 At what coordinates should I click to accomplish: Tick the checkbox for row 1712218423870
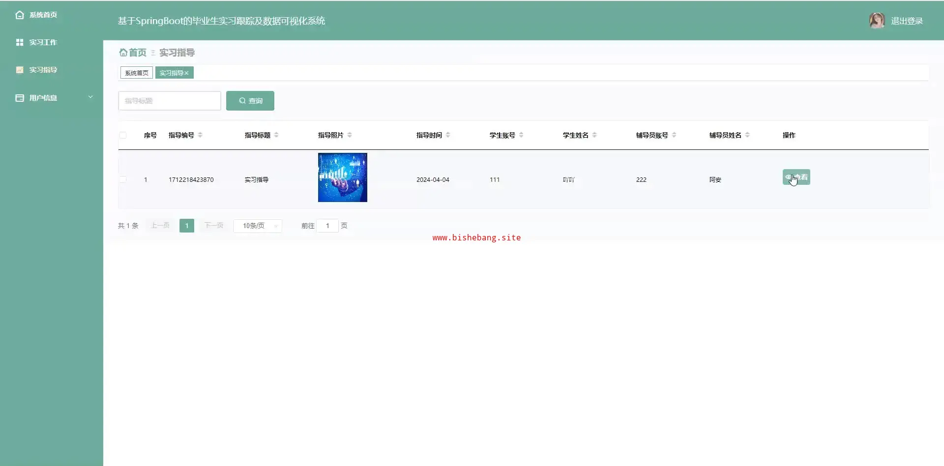point(123,179)
